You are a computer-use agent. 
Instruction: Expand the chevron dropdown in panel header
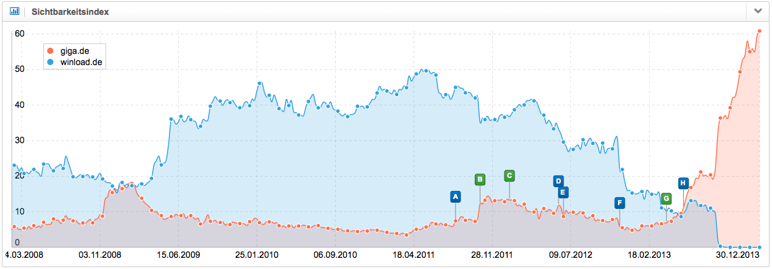click(x=757, y=11)
